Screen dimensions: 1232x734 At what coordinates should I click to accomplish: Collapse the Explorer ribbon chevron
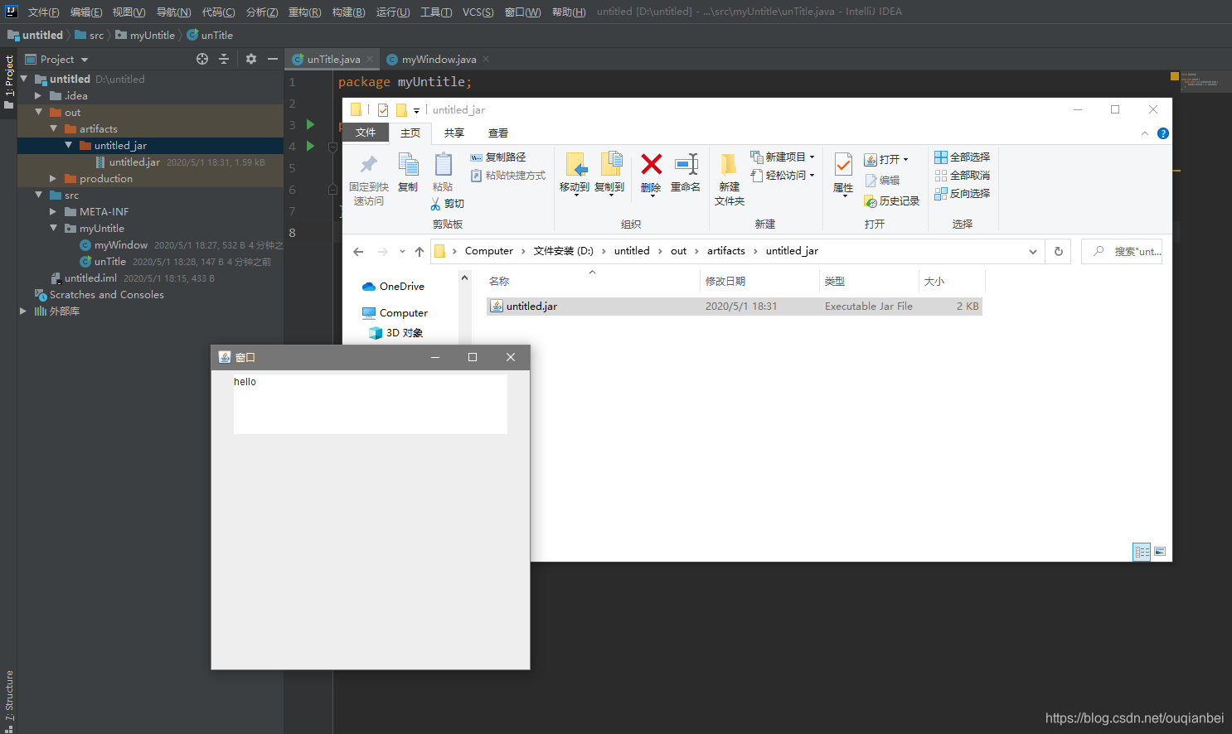click(1145, 133)
